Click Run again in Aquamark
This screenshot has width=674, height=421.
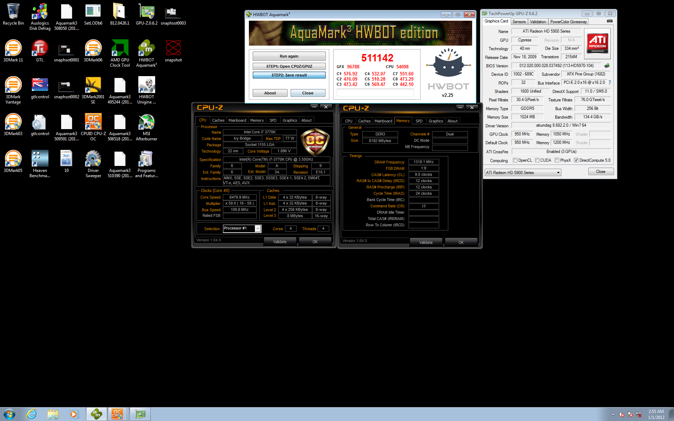pyautogui.click(x=289, y=56)
